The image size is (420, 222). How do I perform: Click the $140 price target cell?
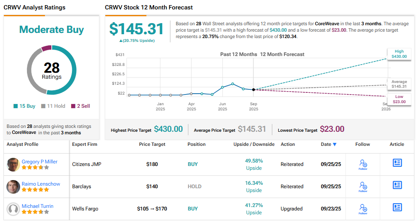152,186
